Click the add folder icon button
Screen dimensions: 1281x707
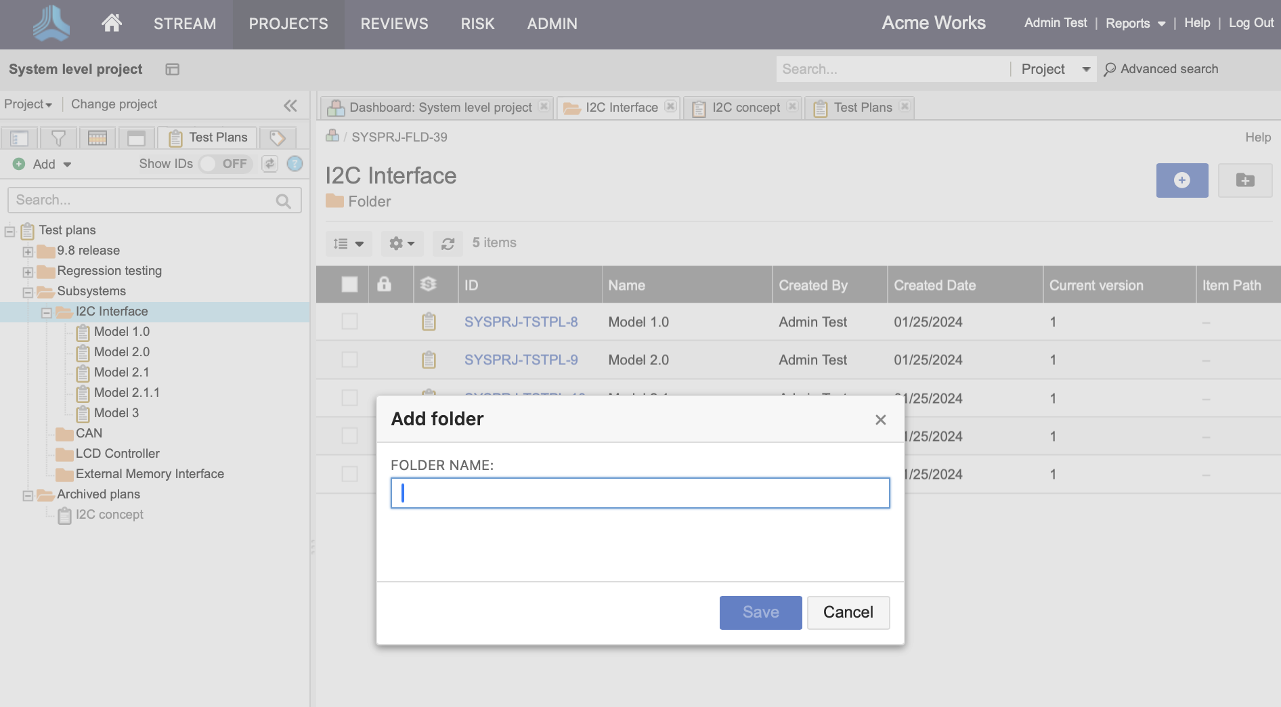(x=1245, y=180)
